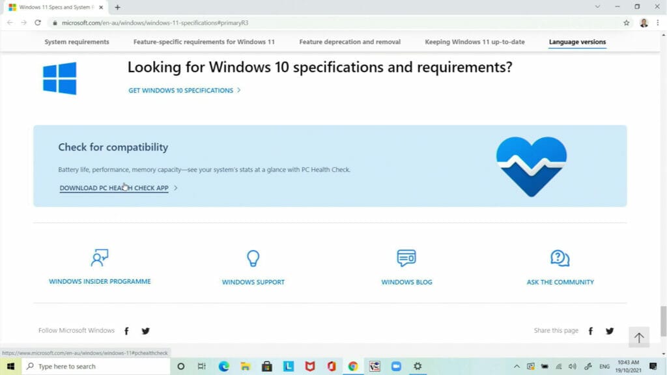Click the back-to-top arrow button
The image size is (667, 375).
[639, 337]
